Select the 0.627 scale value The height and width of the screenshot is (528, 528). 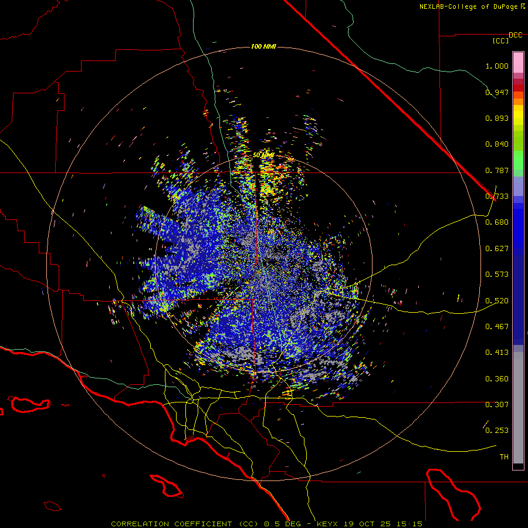tap(497, 249)
